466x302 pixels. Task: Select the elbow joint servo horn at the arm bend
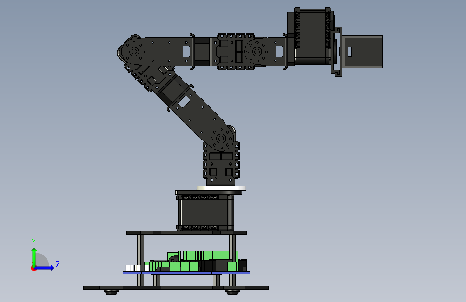coord(134,52)
